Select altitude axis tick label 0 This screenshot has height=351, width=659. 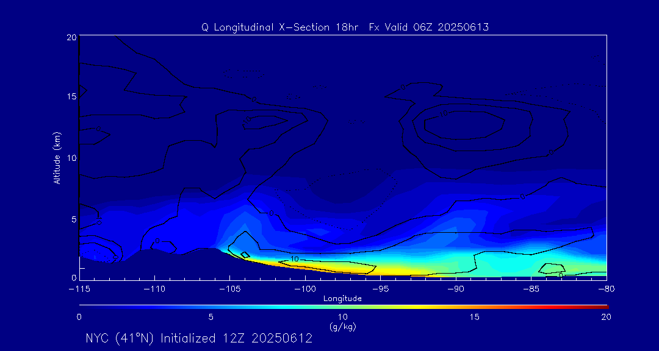point(74,277)
